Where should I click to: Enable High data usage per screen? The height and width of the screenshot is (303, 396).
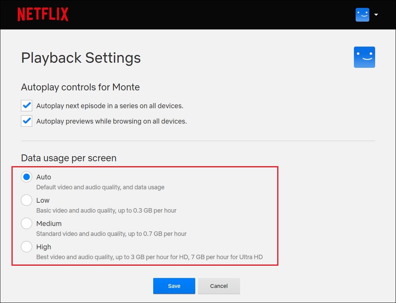point(26,247)
